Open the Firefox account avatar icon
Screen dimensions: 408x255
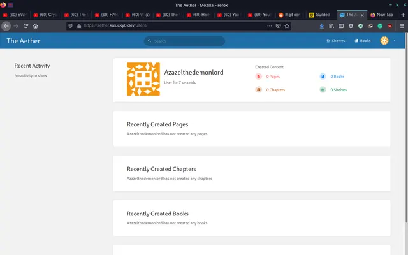tap(351, 26)
